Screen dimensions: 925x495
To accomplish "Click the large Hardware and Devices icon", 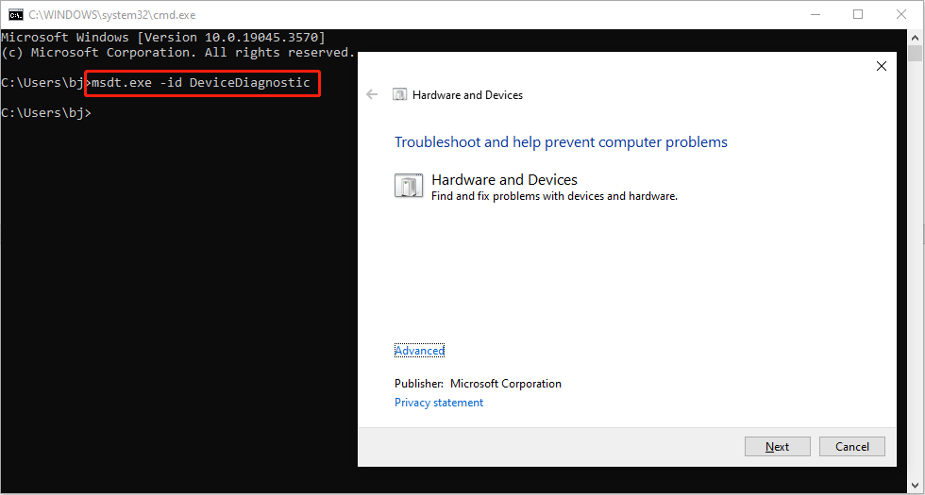I will pyautogui.click(x=408, y=186).
